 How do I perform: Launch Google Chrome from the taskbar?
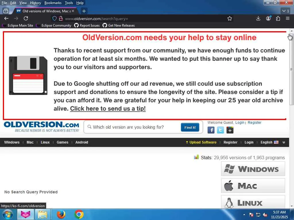click(79, 214)
